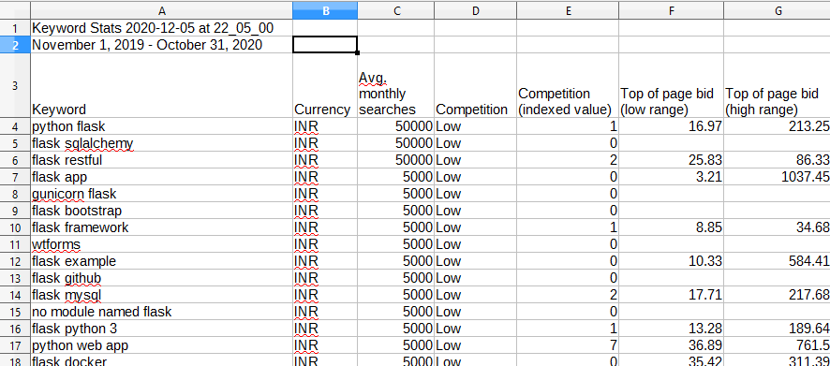The width and height of the screenshot is (830, 366).
Task: Click the 761.5 high bid cell
Action: pos(777,346)
